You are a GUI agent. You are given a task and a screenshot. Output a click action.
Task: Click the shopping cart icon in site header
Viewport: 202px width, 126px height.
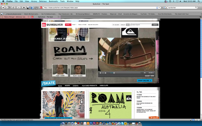(128, 25)
